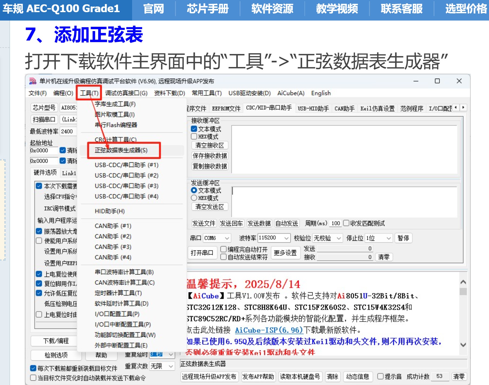Enable HEX模式 in the receive buffer
Viewport: 489px width, 385px height.
coord(194,137)
